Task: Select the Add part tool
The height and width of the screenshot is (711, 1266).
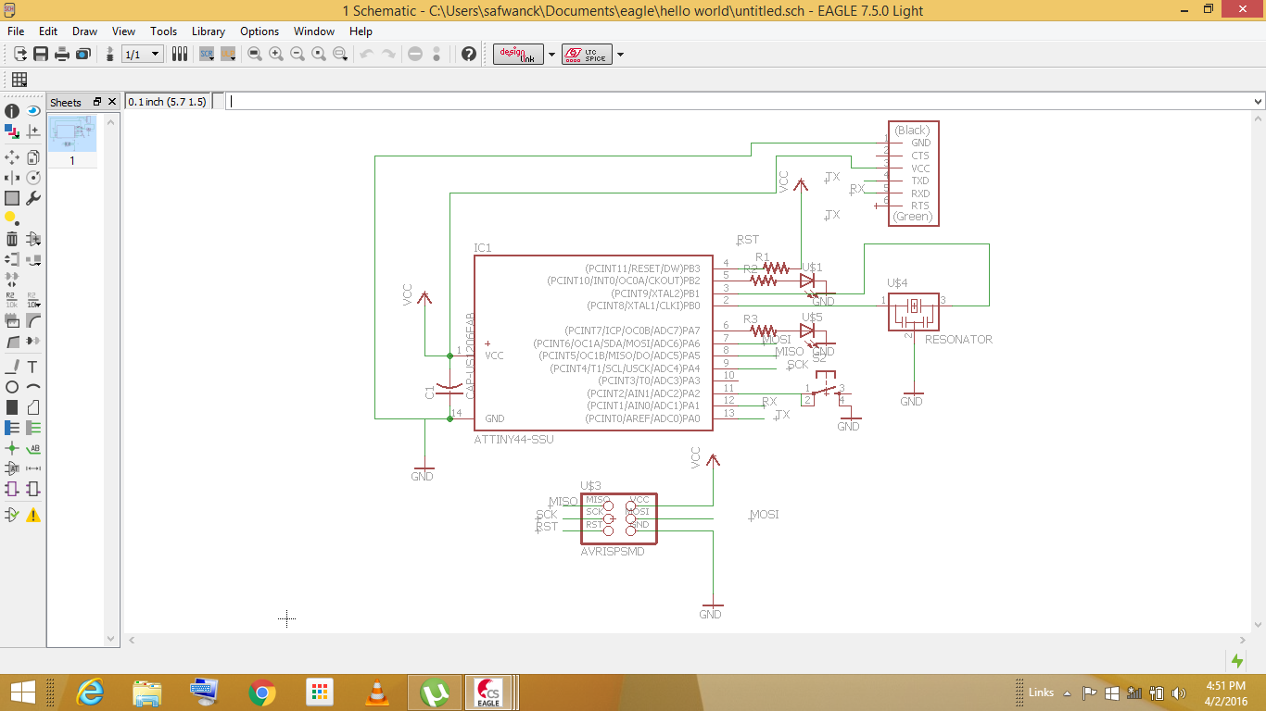Action: tap(33, 239)
